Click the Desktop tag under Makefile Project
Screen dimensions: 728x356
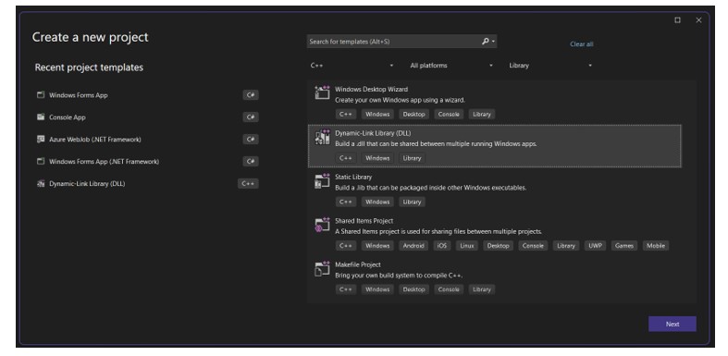413,289
